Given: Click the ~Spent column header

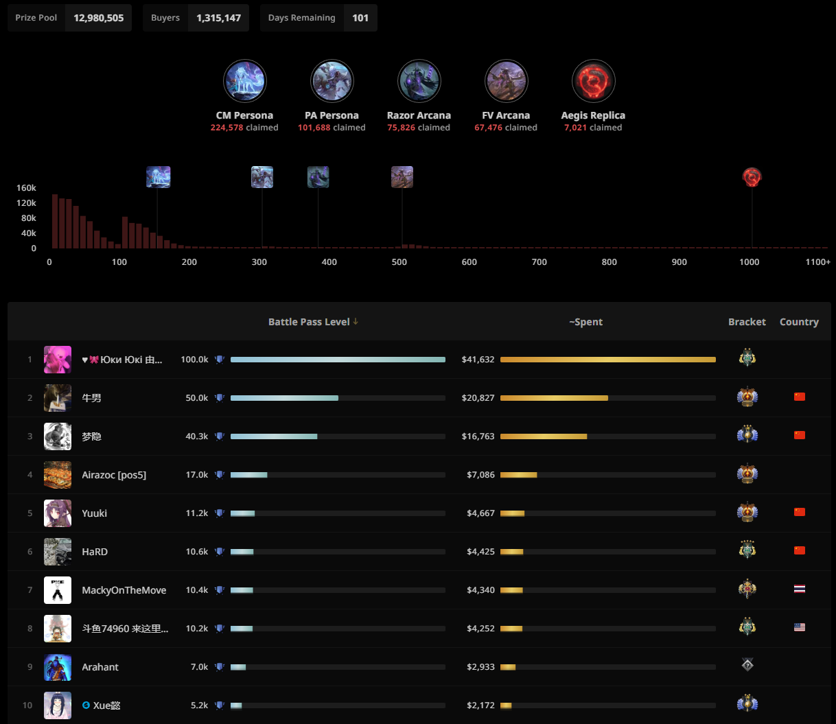Looking at the screenshot, I should [x=585, y=322].
